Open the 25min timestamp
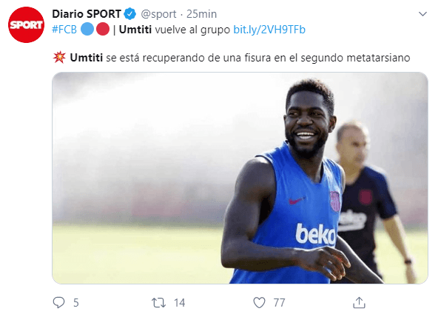The image size is (438, 317). 201,14
